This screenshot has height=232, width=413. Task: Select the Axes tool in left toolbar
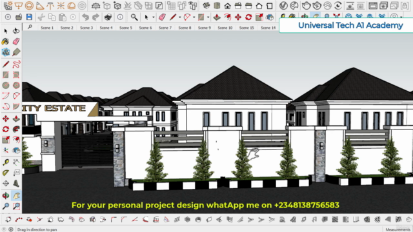click(x=6, y=150)
